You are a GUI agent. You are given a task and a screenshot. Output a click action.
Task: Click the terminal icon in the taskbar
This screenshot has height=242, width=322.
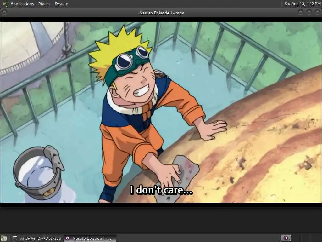pyautogui.click(x=14, y=238)
